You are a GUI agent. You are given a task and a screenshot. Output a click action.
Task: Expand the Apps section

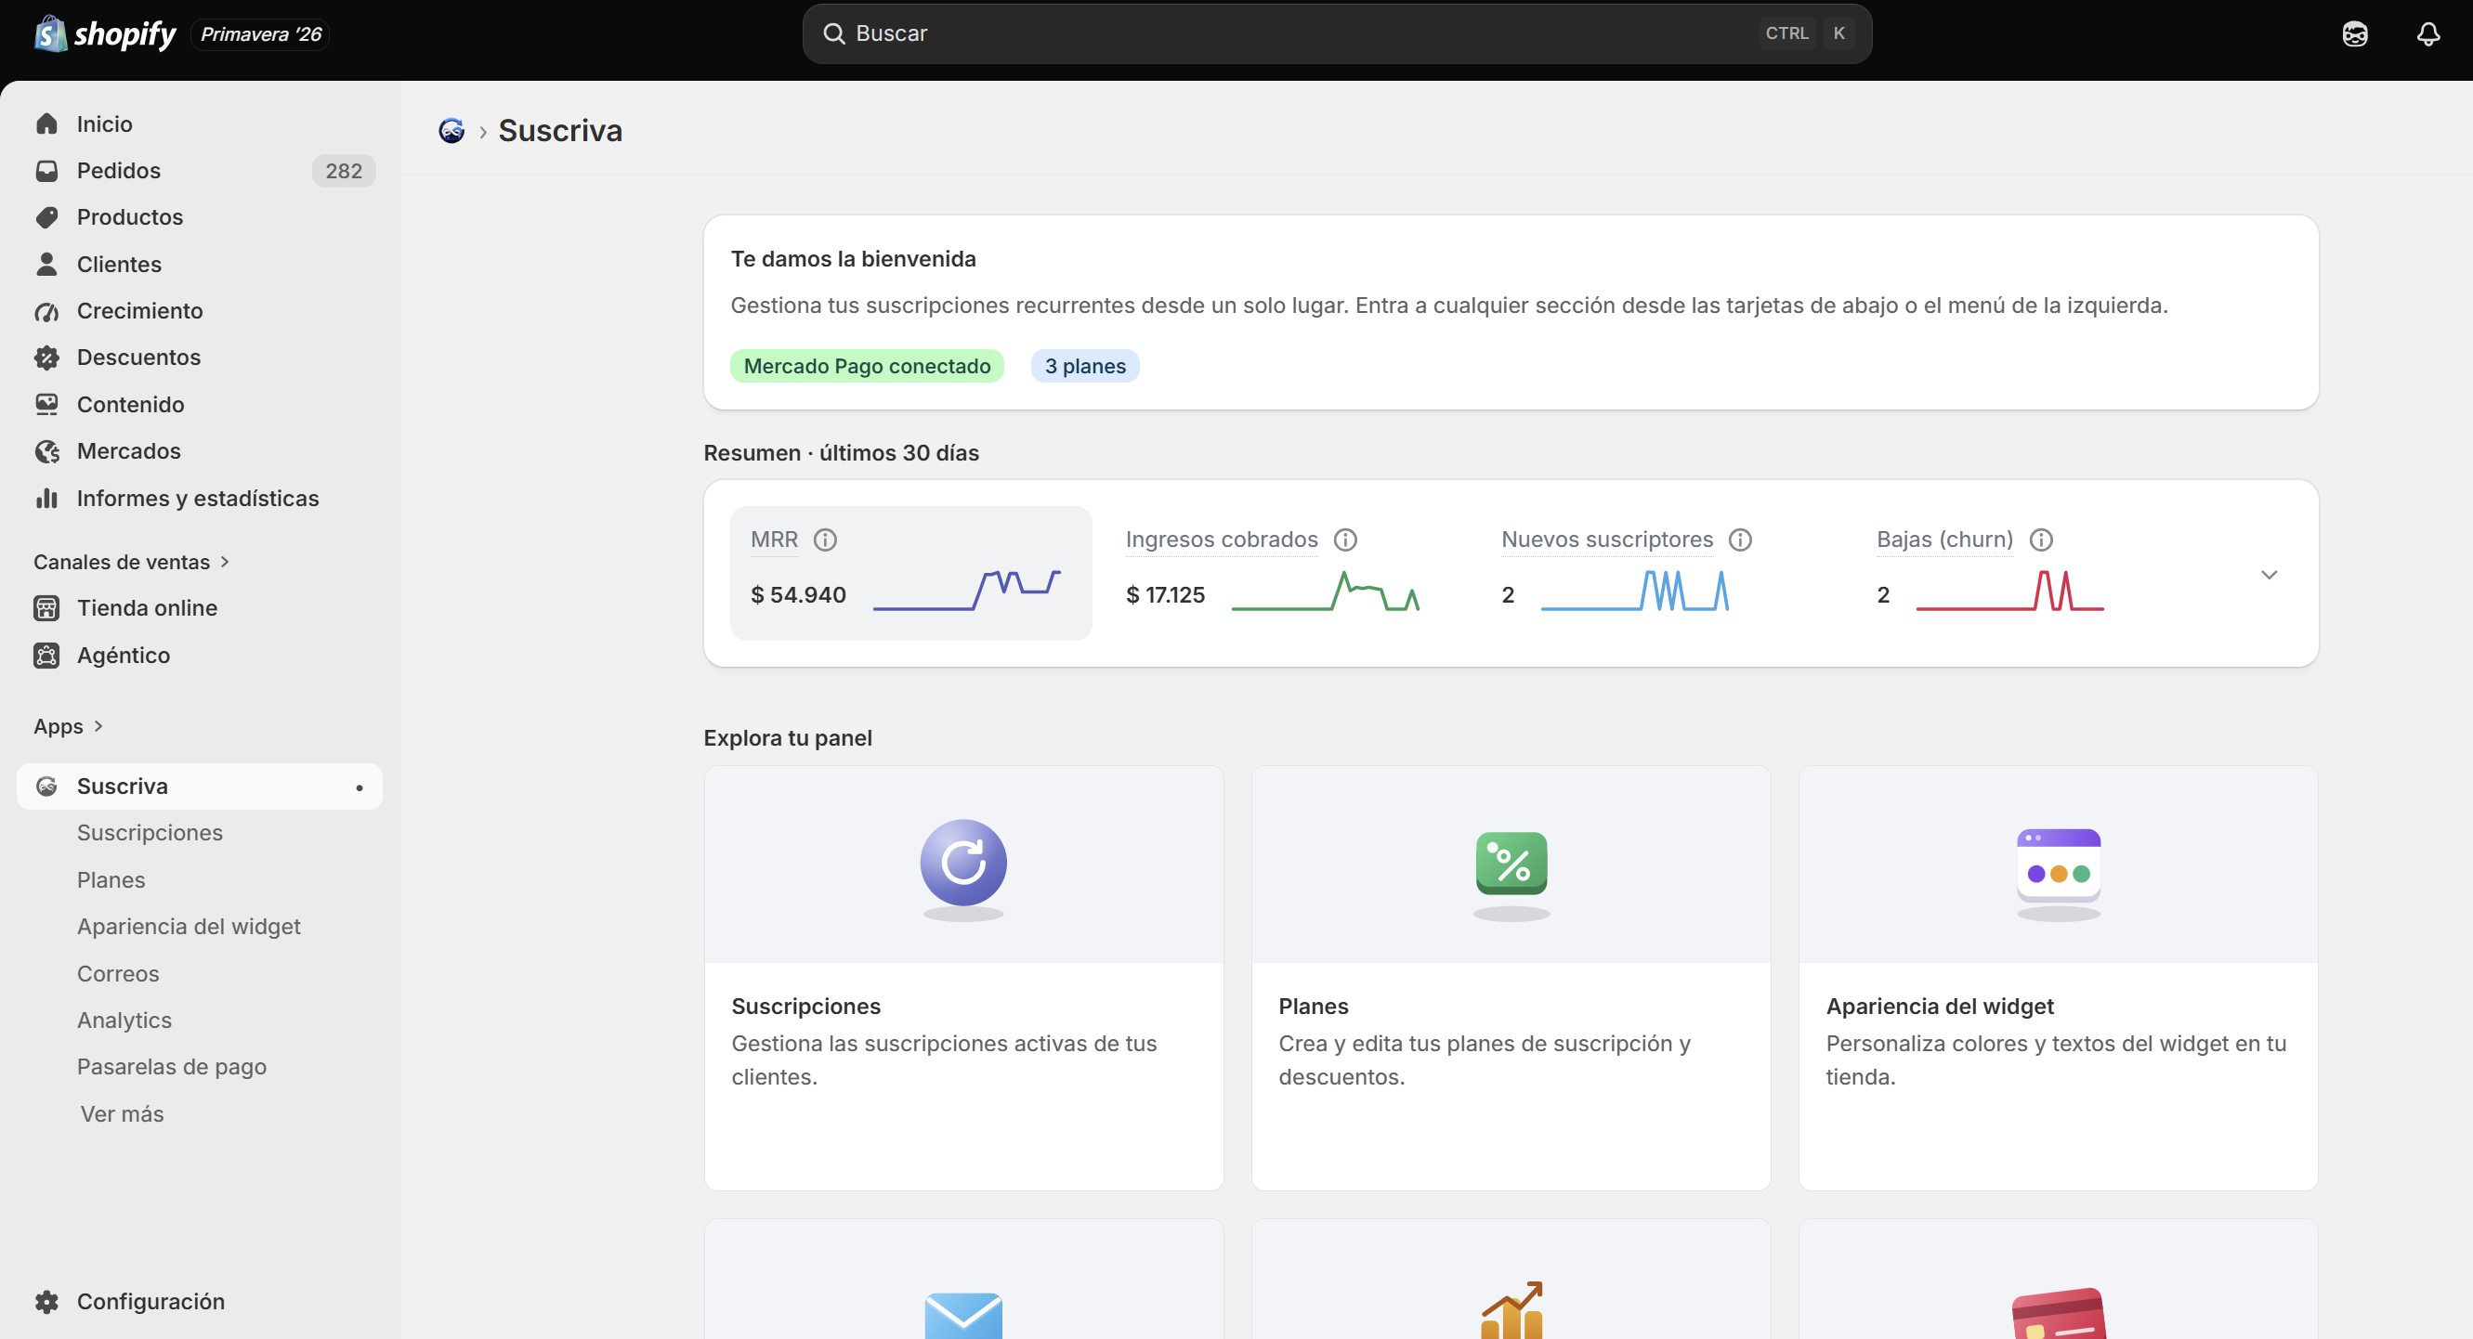pyautogui.click(x=68, y=727)
